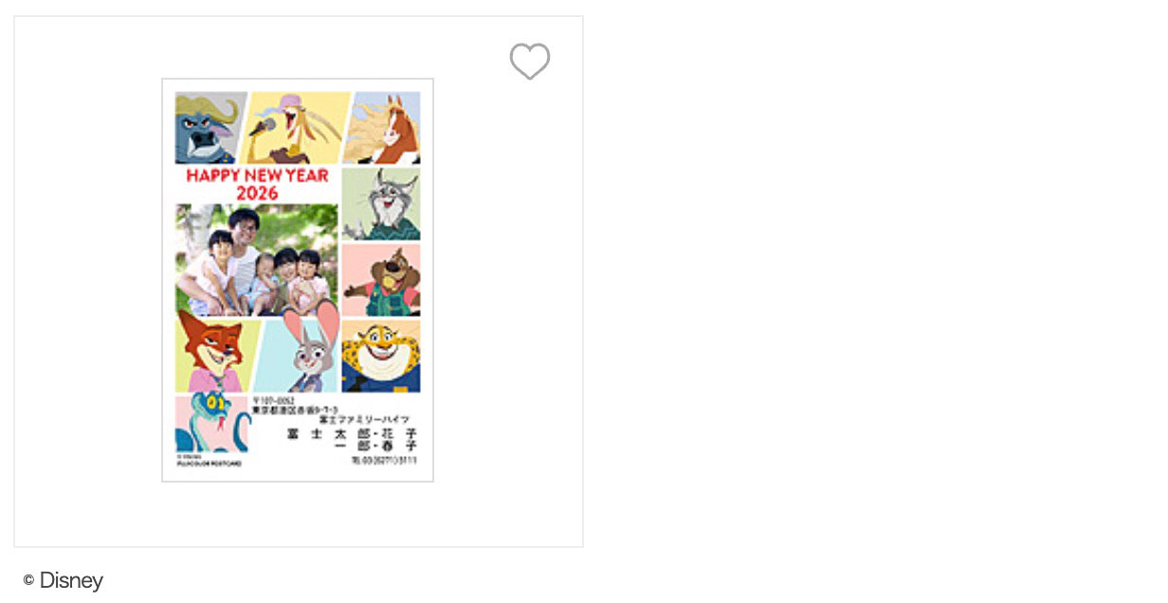Select the 東京都港区赤坂 address line
This screenshot has height=603, width=1168.
click(295, 410)
